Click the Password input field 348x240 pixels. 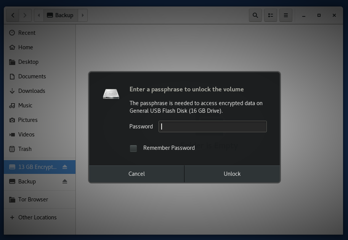click(x=213, y=126)
